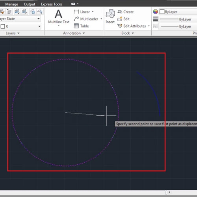
Task: Open the Layer State dropdown
Action: [39, 19]
